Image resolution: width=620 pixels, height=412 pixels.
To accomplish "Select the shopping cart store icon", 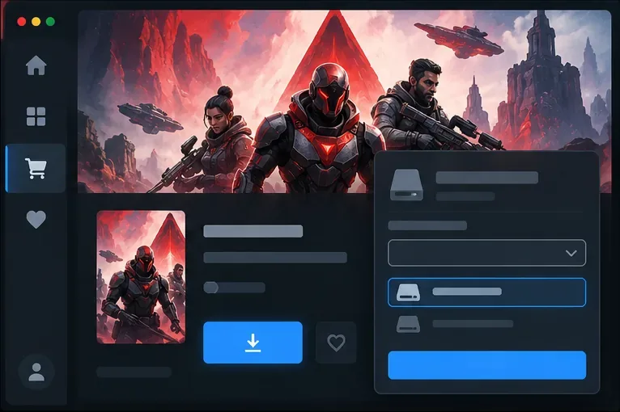I will 36,169.
